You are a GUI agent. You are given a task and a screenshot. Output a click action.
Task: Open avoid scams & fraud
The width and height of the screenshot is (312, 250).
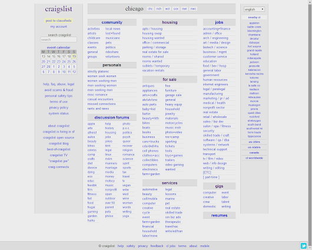58,90
